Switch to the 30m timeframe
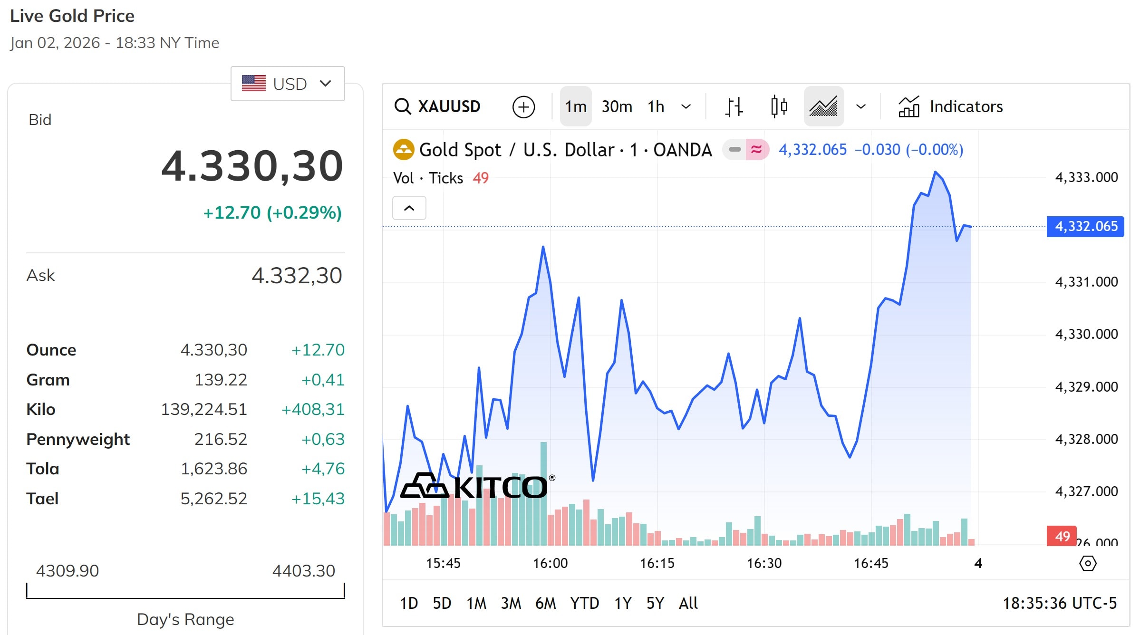Viewport: 1140px width, 635px height. (616, 106)
